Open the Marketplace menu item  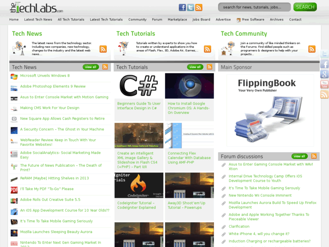pyautogui.click(x=177, y=19)
